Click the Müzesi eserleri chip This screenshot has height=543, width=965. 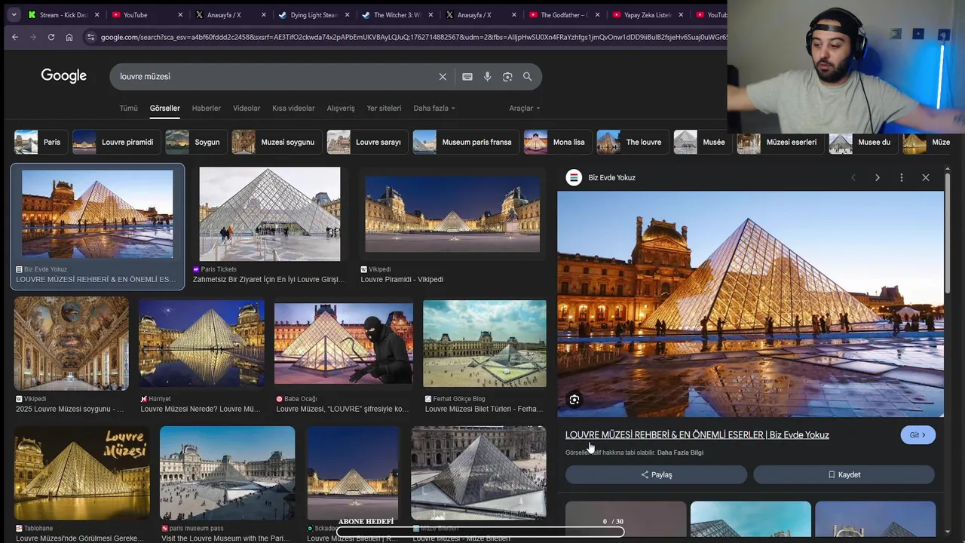(x=780, y=142)
